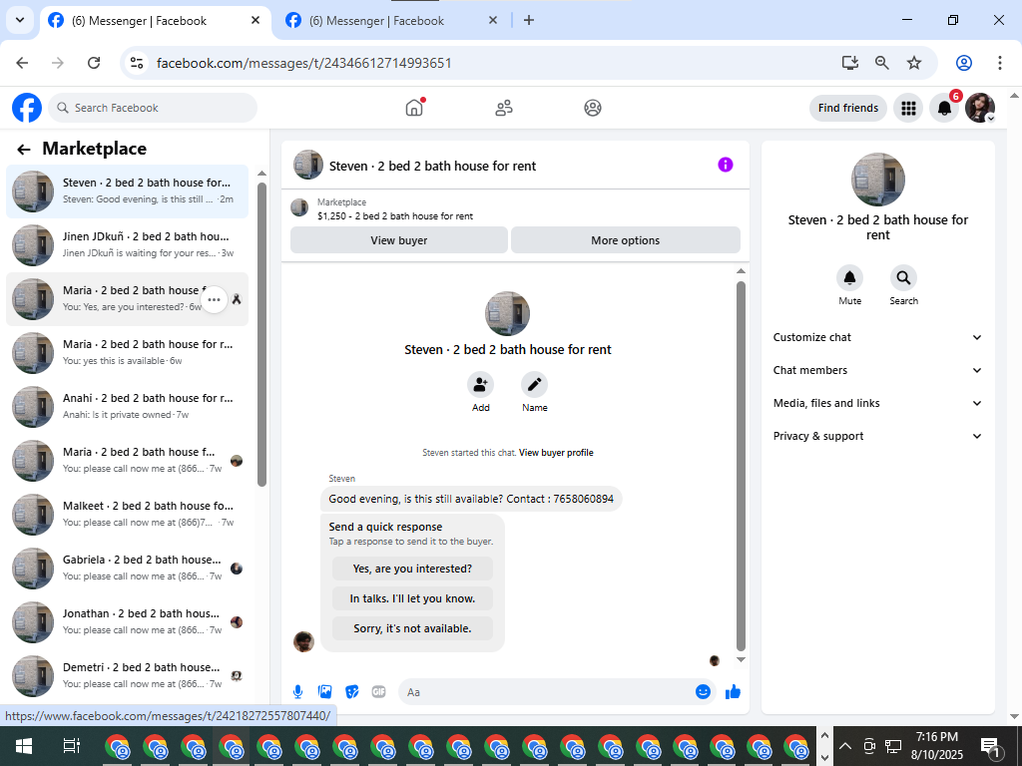Attach a photo with the image icon

324,692
